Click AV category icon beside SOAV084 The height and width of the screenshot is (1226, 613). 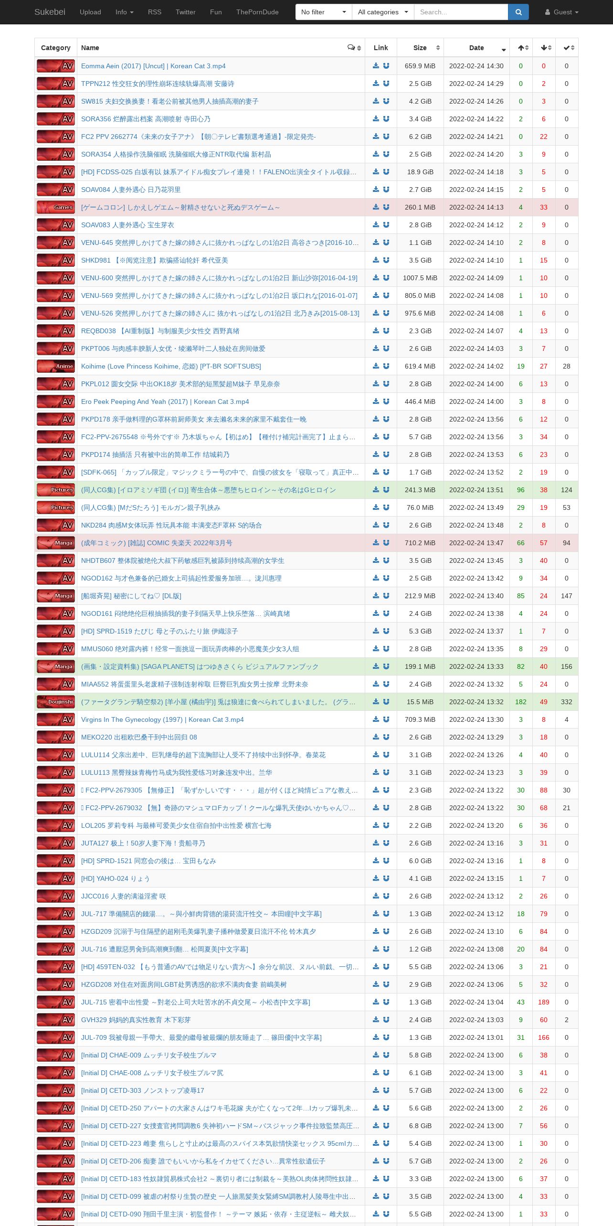pos(56,190)
